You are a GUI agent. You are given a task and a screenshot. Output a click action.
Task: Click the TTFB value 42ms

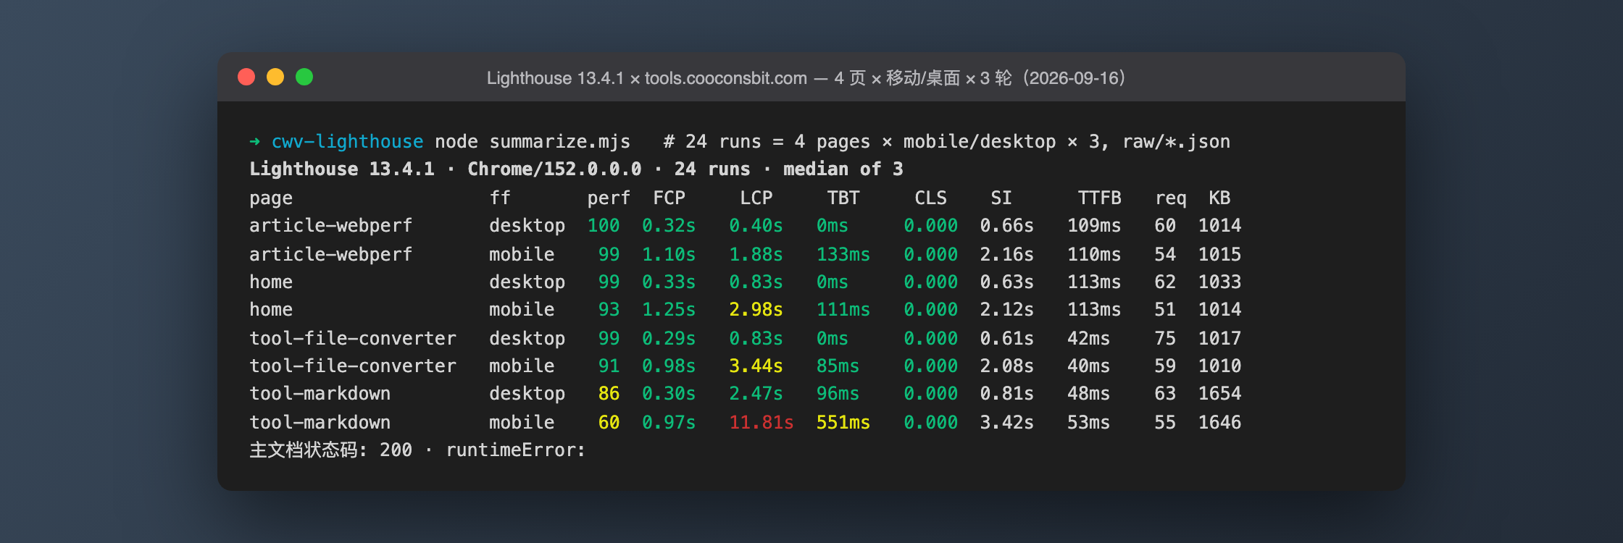pos(1088,338)
